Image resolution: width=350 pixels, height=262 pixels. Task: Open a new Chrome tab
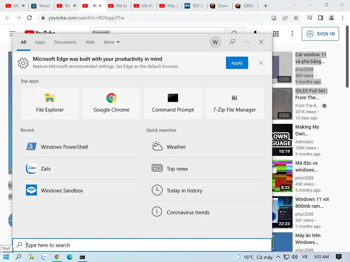point(265,6)
